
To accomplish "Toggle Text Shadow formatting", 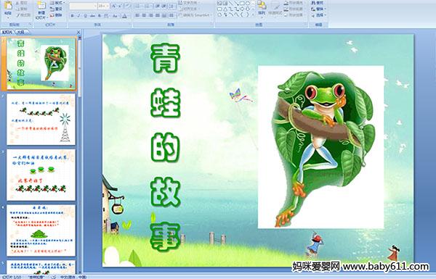I will point(100,16).
